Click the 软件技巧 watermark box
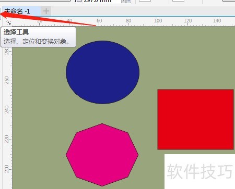Viewport: 235px width, 189px height. tap(199, 171)
